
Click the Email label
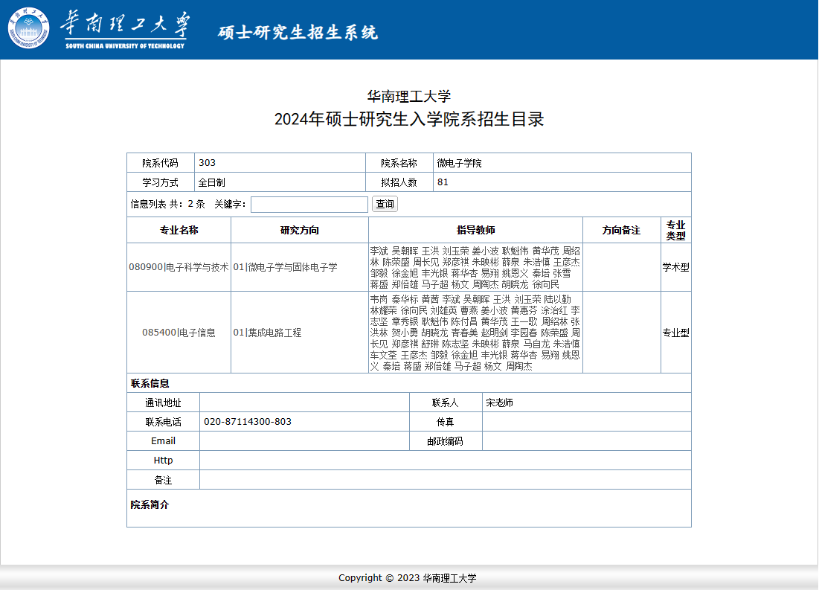tap(163, 440)
